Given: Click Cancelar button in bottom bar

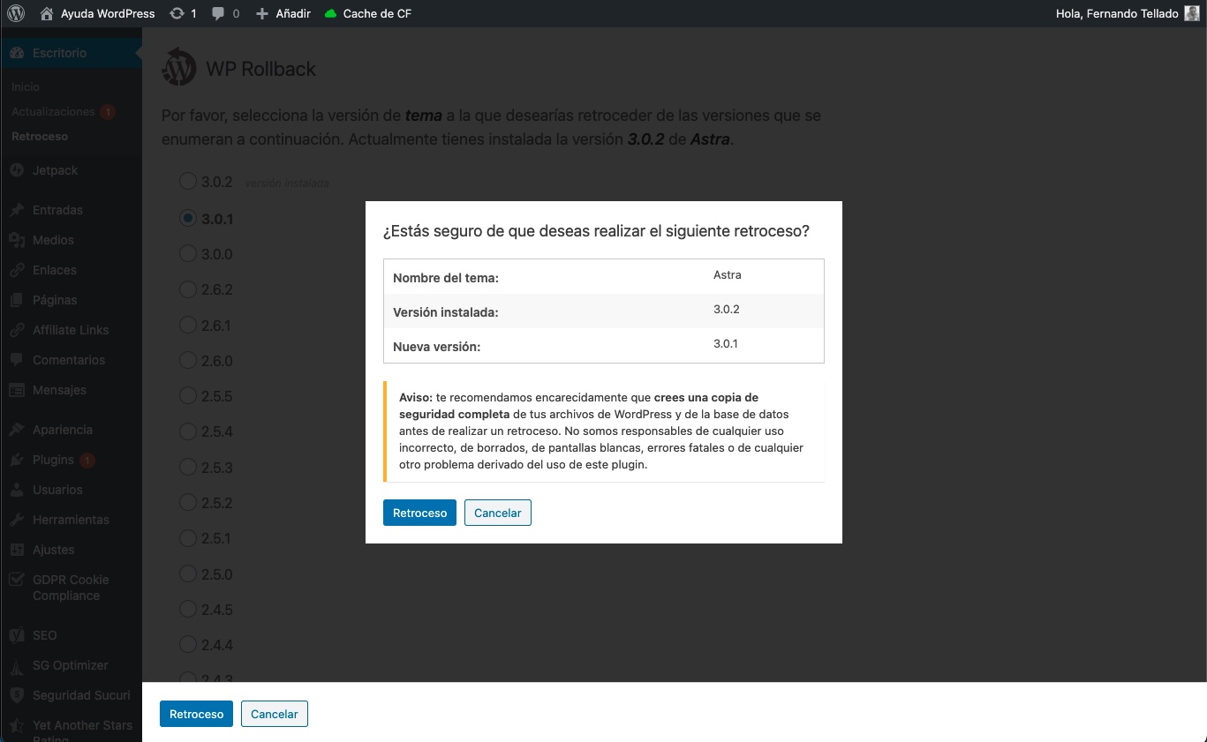Looking at the screenshot, I should (275, 714).
